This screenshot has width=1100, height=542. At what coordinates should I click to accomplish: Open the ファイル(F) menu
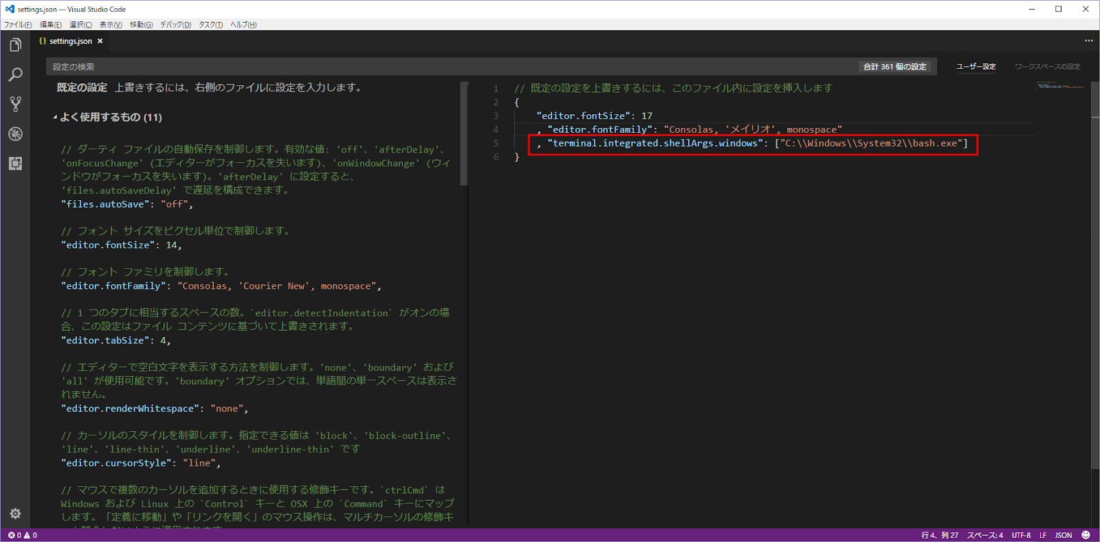(18, 25)
